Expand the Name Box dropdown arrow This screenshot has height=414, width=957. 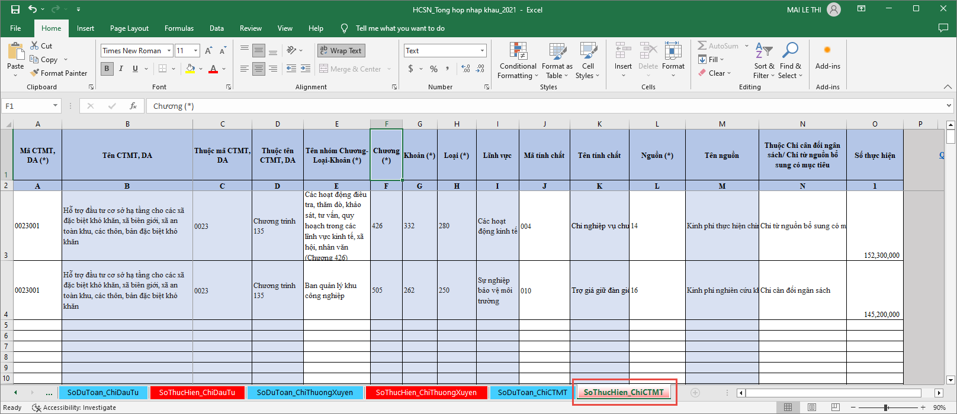[x=55, y=106]
